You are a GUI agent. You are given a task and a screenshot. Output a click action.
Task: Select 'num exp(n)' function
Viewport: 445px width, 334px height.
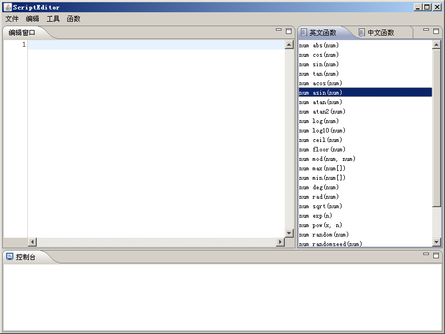[x=365, y=216]
